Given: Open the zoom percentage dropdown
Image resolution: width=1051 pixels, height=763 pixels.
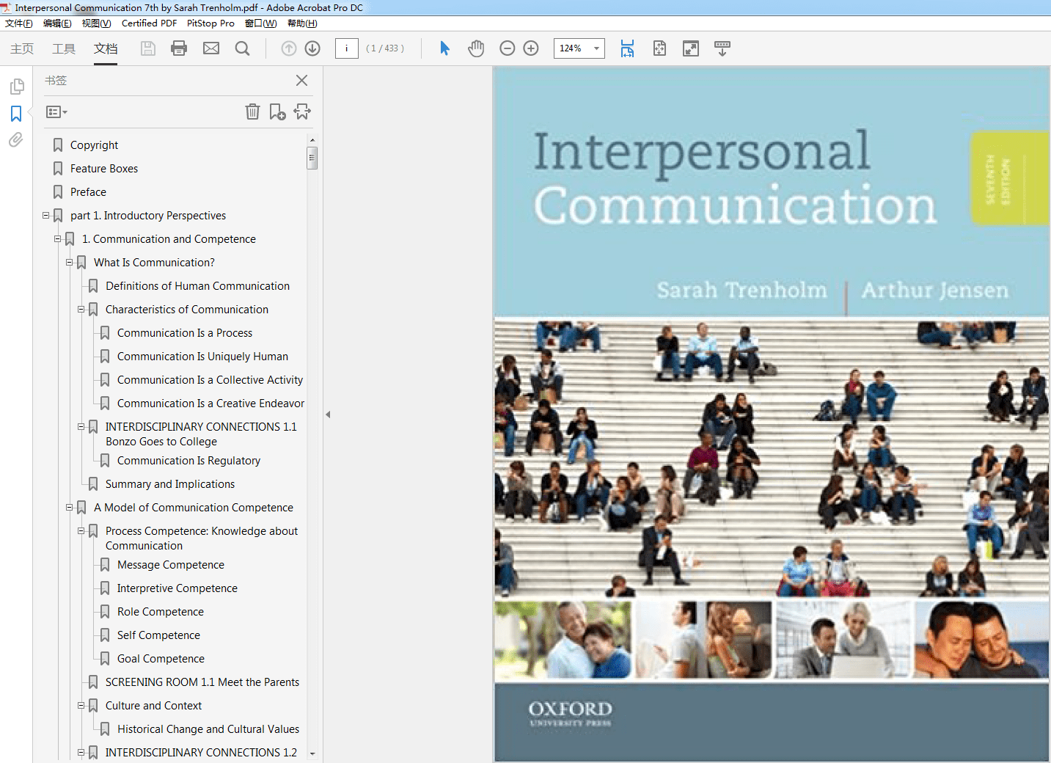Looking at the screenshot, I should click(x=595, y=48).
